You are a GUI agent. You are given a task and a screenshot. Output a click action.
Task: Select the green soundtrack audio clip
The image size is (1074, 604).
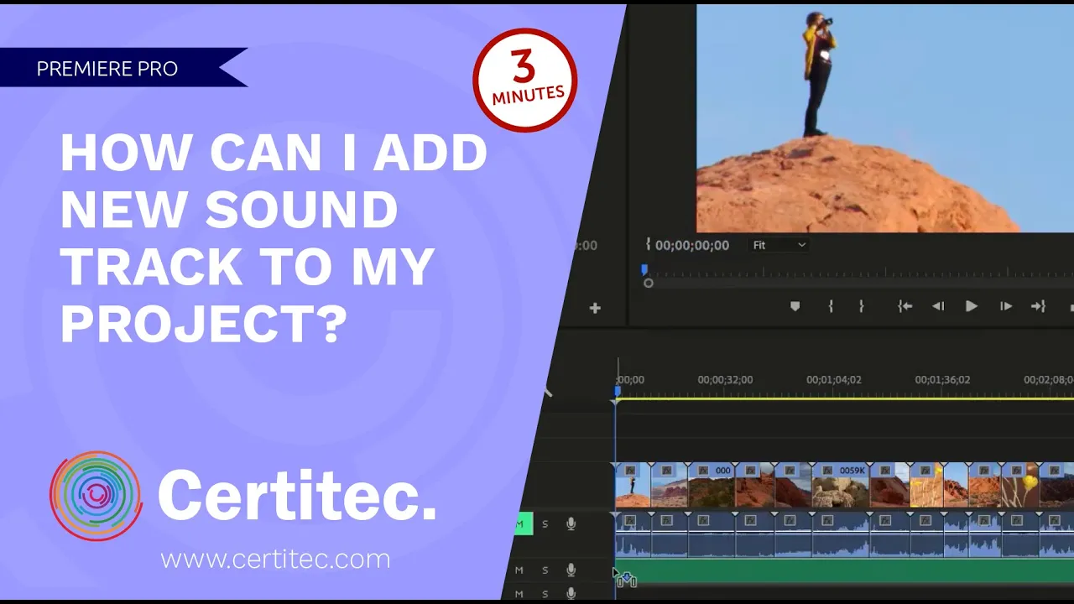click(x=844, y=571)
